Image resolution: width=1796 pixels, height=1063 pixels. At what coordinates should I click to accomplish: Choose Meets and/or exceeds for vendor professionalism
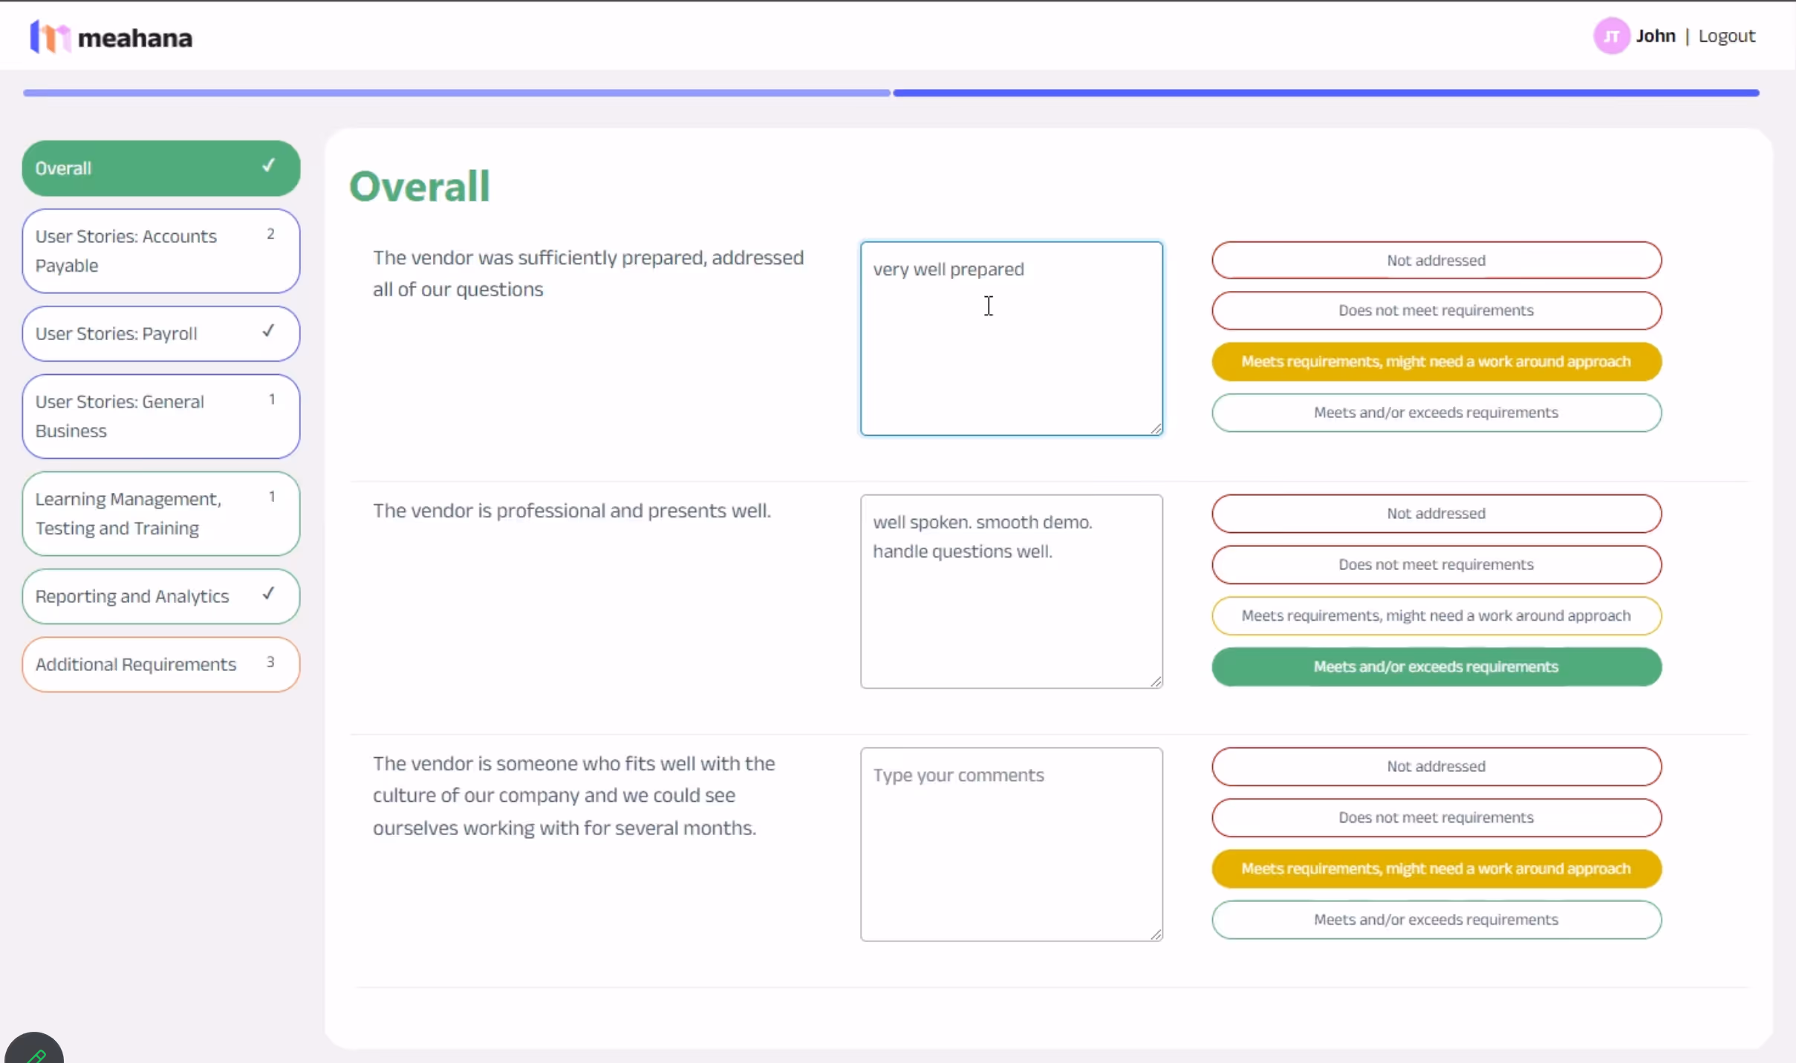point(1437,667)
